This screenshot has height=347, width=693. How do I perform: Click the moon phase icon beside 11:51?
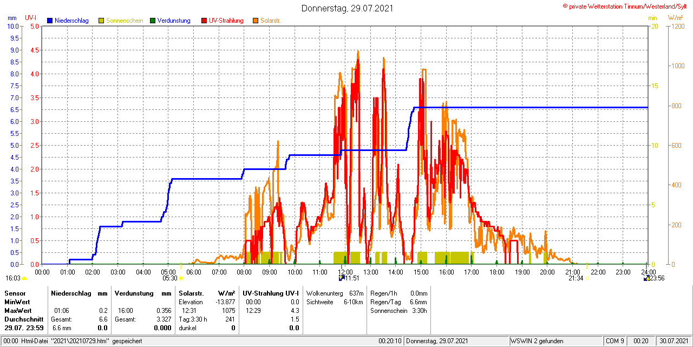tap(341, 278)
